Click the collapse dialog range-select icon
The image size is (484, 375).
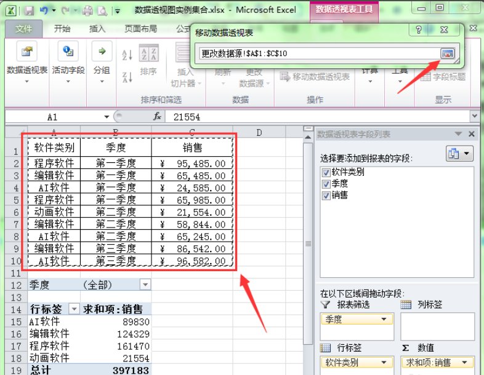[448, 53]
